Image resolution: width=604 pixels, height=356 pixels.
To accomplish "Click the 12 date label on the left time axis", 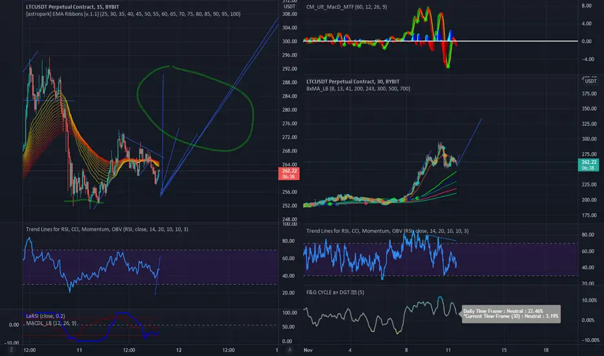I will 179,350.
